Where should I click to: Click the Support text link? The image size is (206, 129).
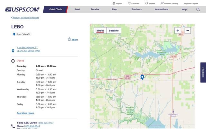point(152,4)
